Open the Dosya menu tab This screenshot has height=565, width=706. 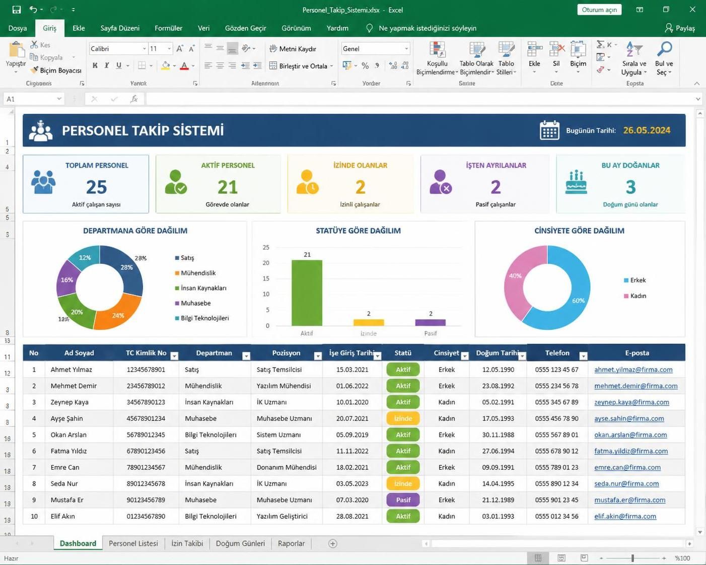[x=18, y=28]
